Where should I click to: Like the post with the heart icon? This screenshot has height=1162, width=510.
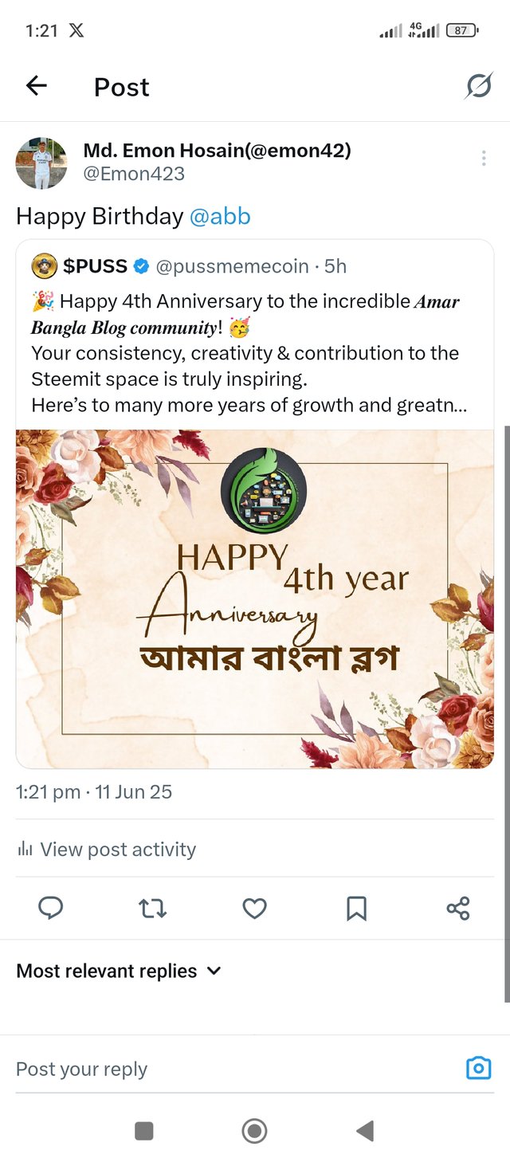254,908
